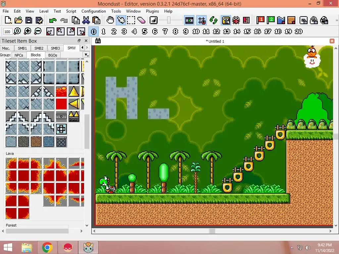Select the NPCs group tab
The width and height of the screenshot is (339, 254).
pos(19,55)
